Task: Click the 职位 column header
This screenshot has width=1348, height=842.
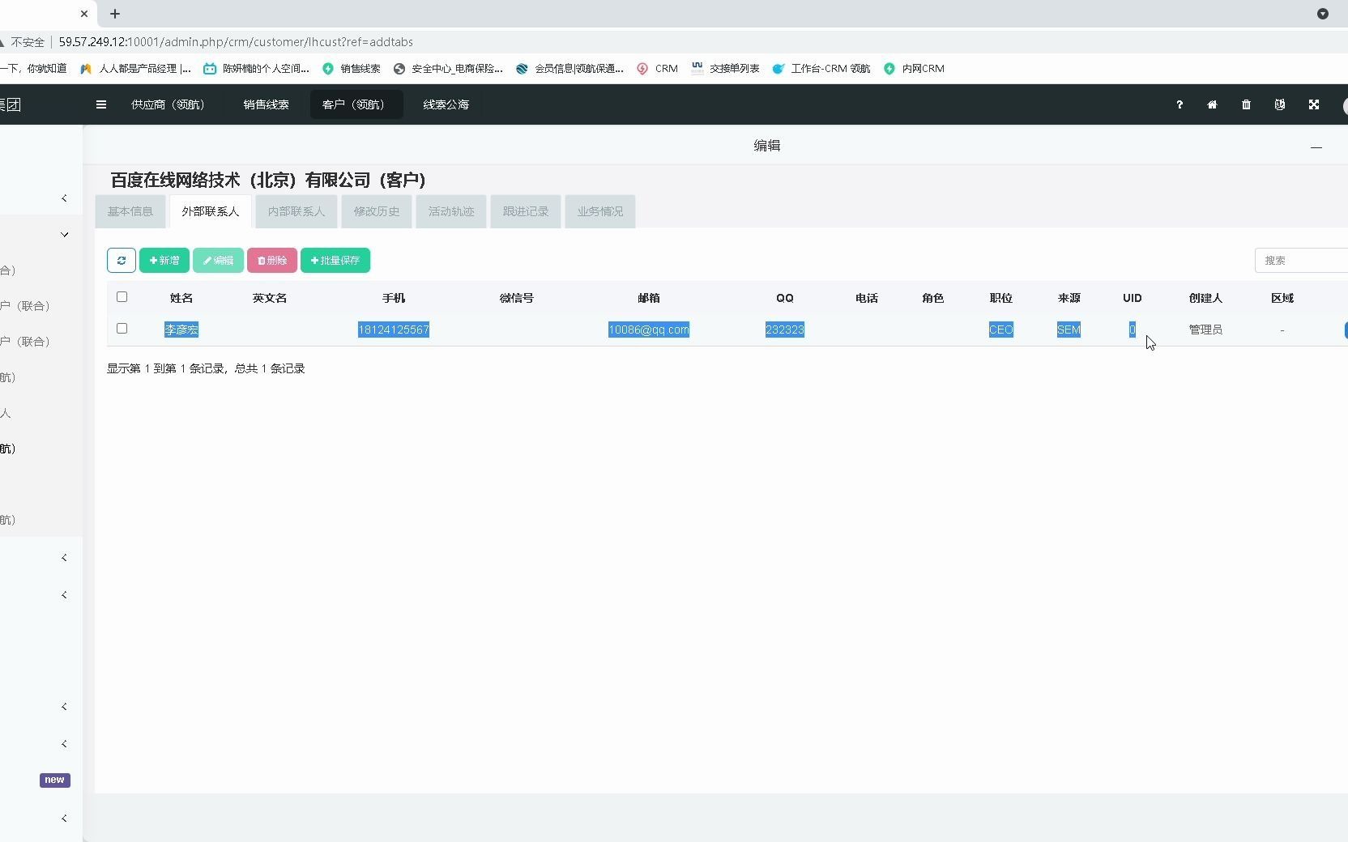Action: click(x=1001, y=298)
